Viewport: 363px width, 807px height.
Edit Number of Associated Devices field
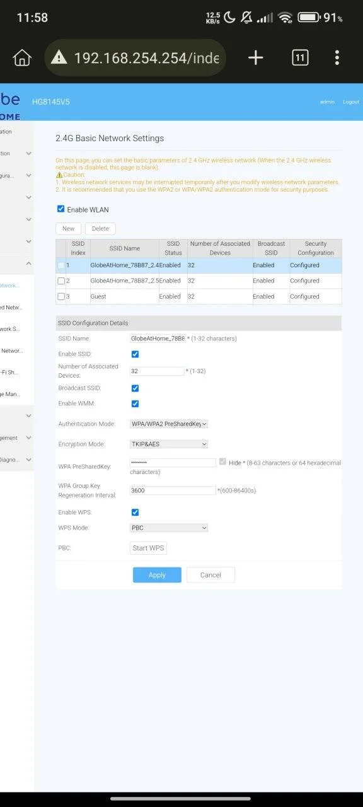tap(157, 371)
